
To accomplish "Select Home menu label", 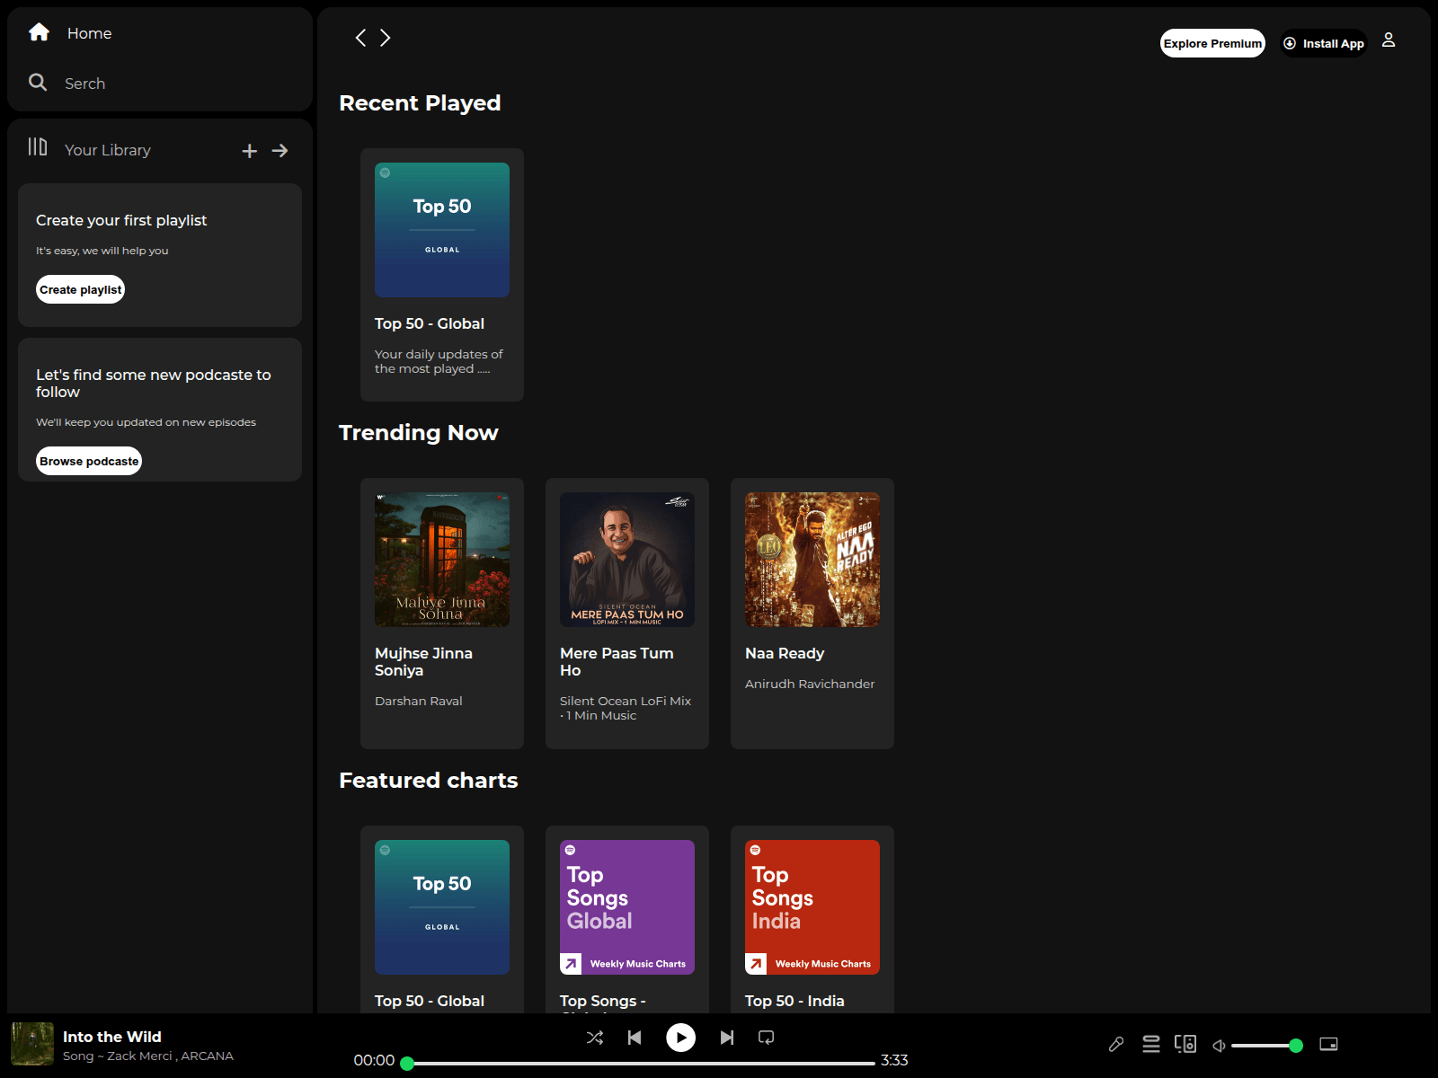I will click(90, 33).
